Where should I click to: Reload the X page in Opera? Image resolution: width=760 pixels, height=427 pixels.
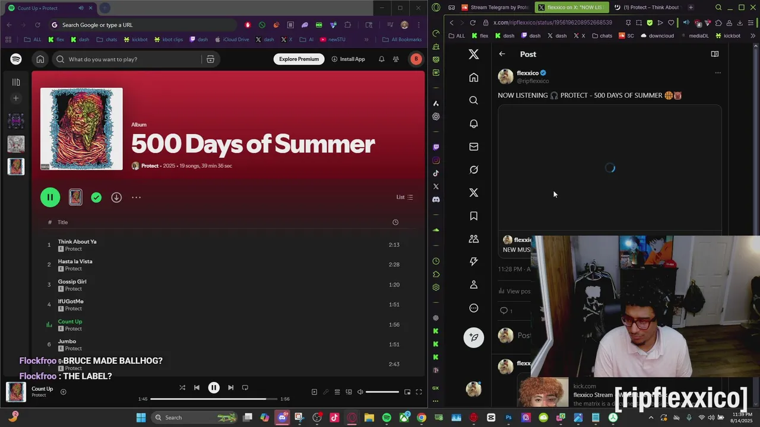point(473,23)
